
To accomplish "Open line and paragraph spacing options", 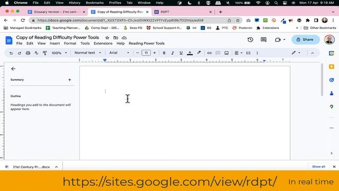I will click(248, 53).
